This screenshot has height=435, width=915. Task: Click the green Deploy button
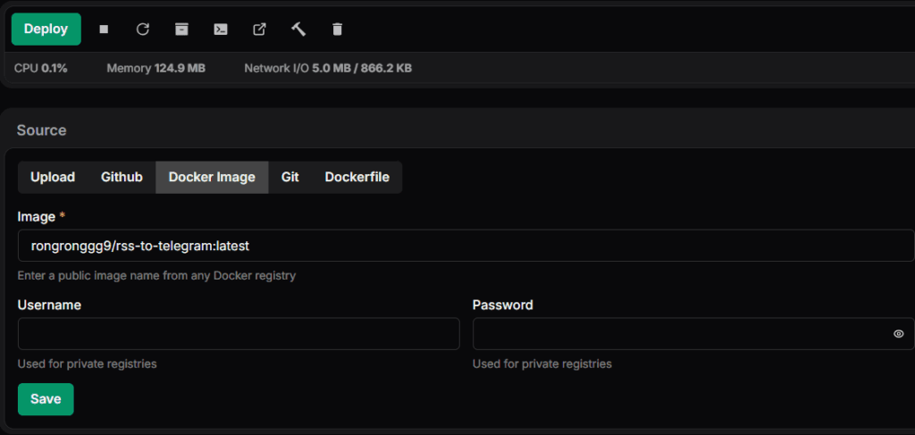coord(46,29)
